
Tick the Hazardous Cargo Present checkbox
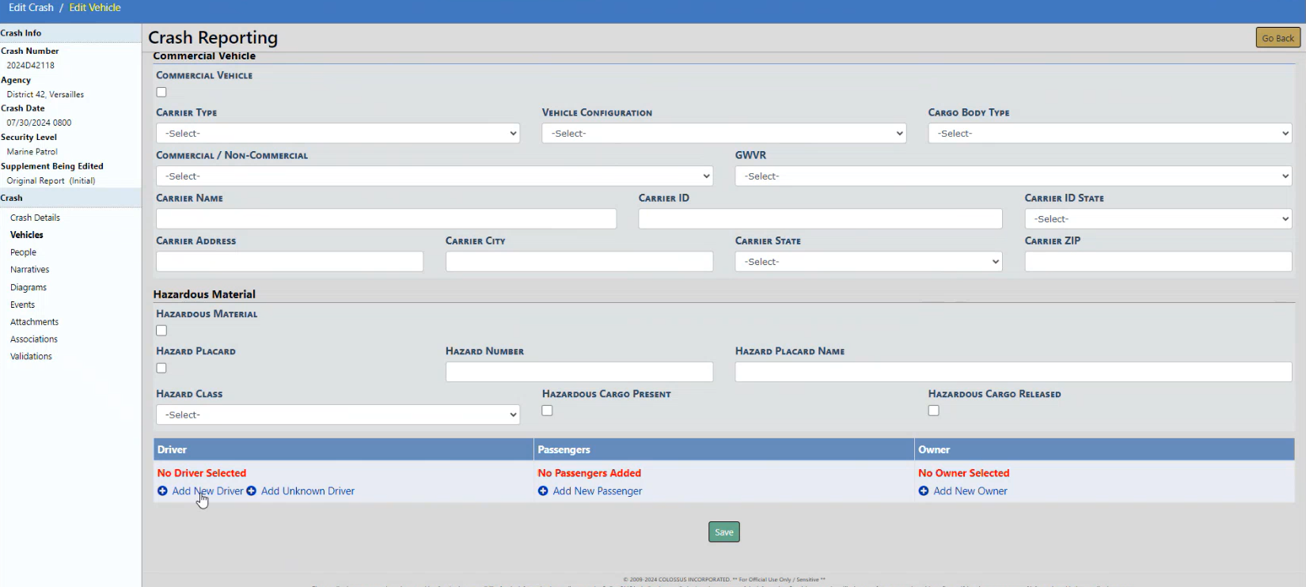(547, 411)
